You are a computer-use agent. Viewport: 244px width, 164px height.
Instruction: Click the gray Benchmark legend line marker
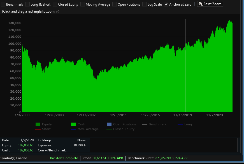pos(145,124)
